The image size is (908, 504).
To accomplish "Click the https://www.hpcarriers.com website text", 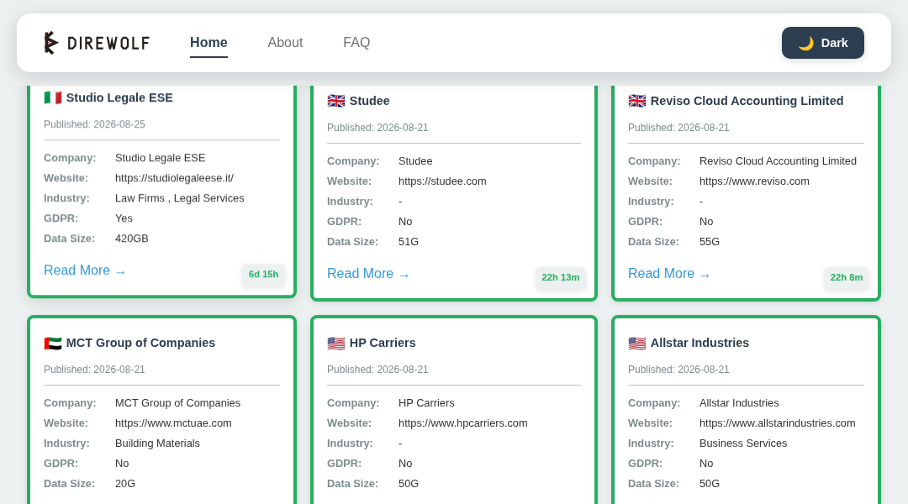I will (462, 423).
